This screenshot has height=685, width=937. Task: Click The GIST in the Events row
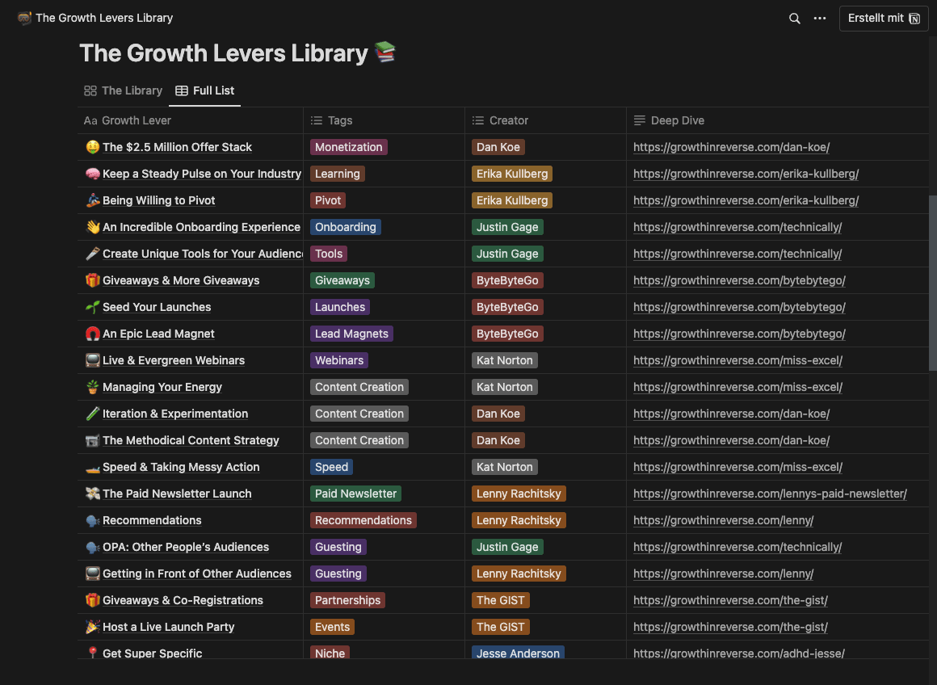coord(501,627)
